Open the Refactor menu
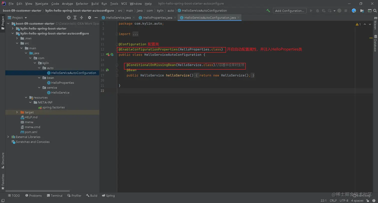Viewport: 378px width, 203px height. (82, 4)
